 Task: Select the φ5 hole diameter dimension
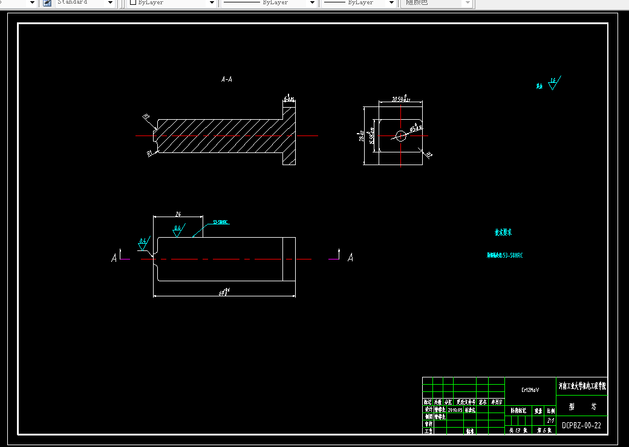click(x=416, y=128)
